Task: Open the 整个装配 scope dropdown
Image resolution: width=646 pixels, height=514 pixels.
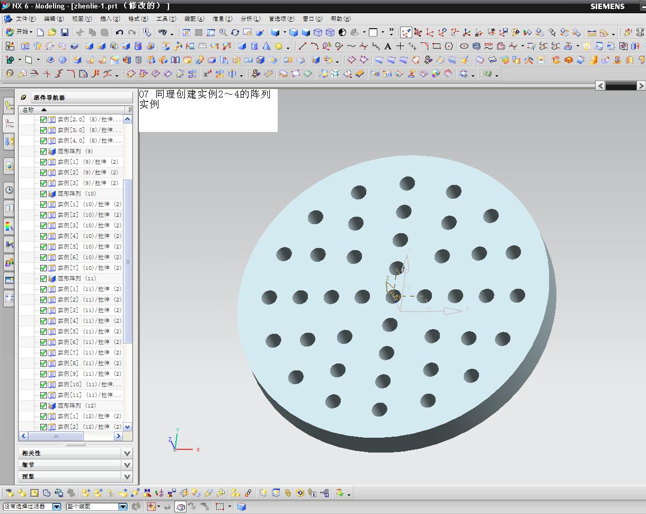Action: click(122, 507)
